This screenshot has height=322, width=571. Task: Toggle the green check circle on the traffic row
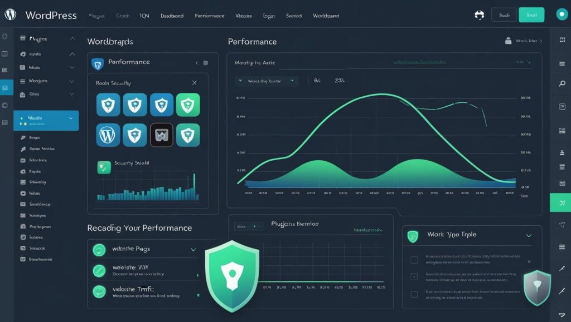click(x=99, y=291)
